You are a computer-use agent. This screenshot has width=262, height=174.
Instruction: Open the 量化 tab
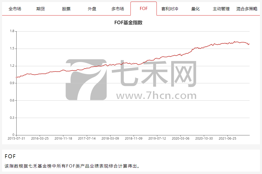(x=195, y=9)
